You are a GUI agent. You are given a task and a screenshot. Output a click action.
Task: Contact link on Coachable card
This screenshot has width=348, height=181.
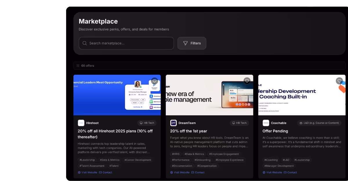pyautogui.click(x=291, y=172)
